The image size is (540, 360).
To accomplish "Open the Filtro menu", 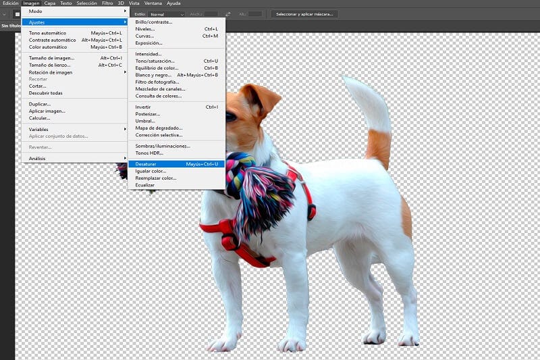I will (x=107, y=3).
